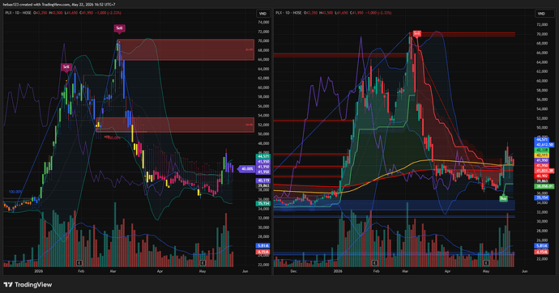559x293 pixels.
Task: Click the green 35,154 price label in left chart
Action: [263, 204]
